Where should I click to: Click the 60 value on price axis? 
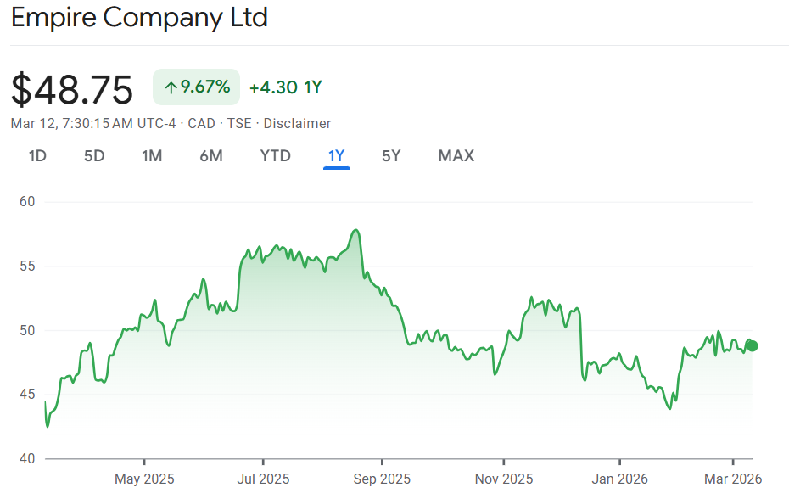point(28,202)
